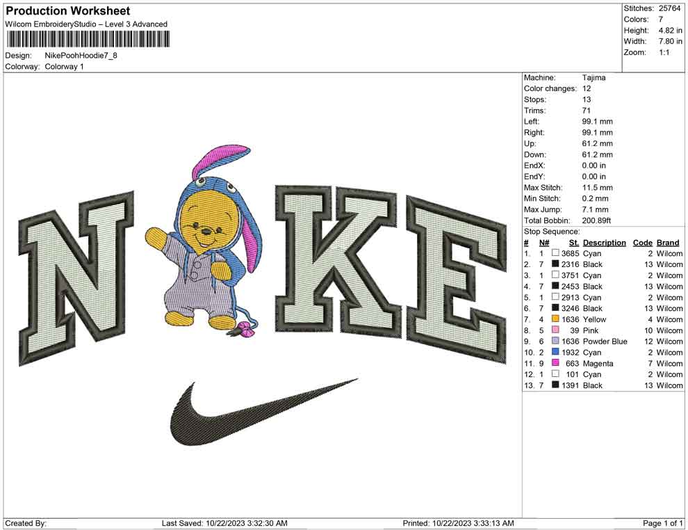Click the Max Stitch value 11.5 mm
The image size is (688, 530).
tap(597, 188)
